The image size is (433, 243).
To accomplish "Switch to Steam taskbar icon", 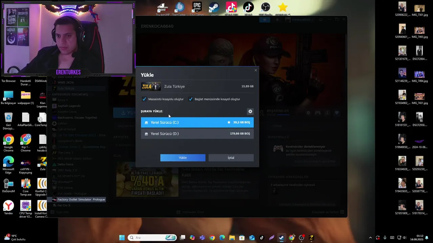I will 281,238.
